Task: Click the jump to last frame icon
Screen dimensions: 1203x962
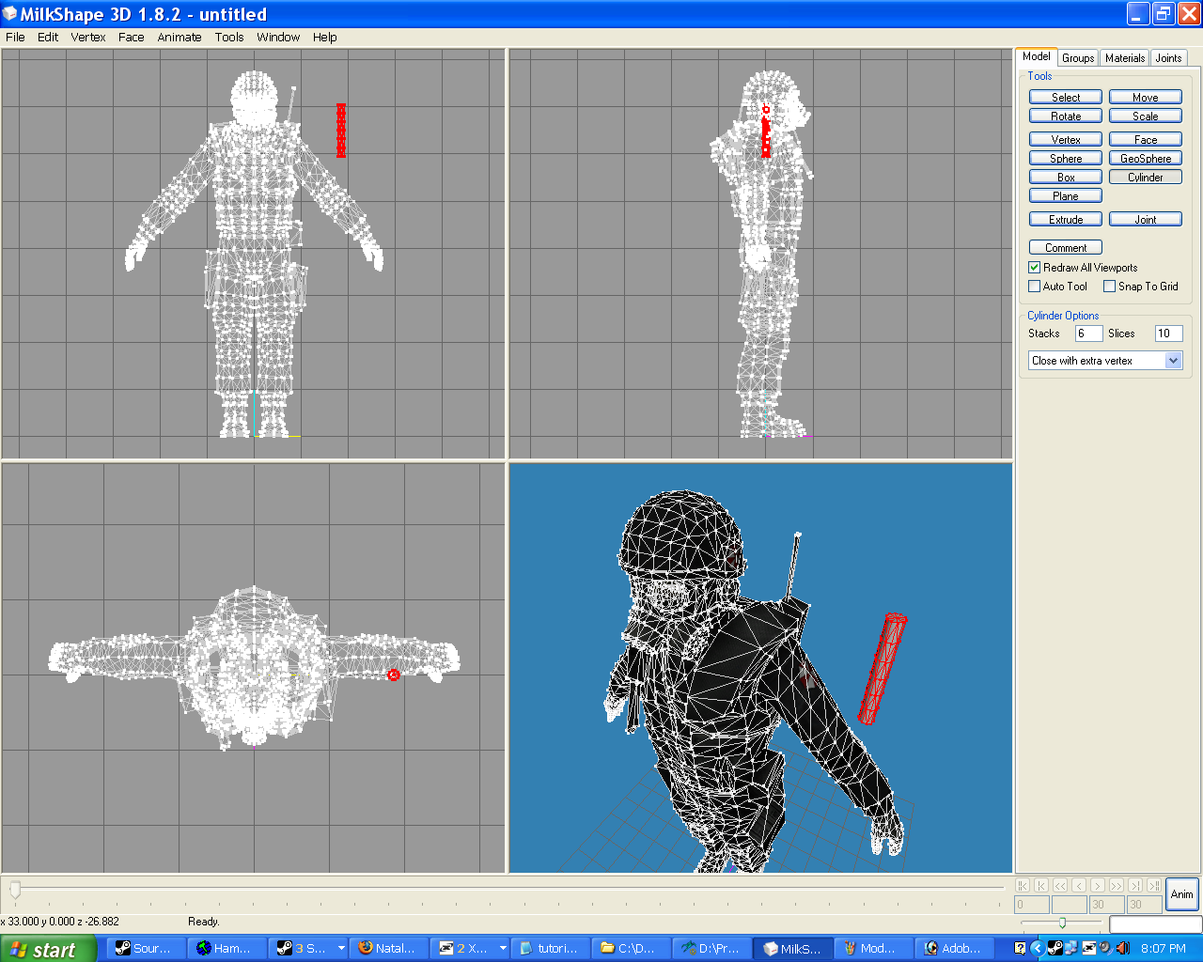Action: tap(1135, 886)
